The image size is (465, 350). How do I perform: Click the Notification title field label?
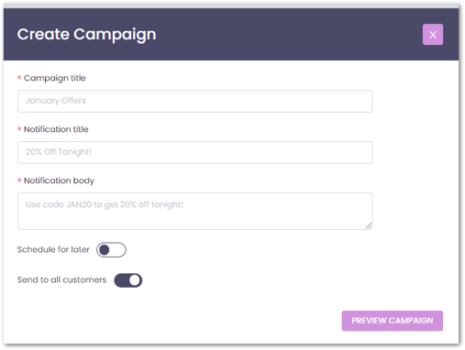coord(56,129)
